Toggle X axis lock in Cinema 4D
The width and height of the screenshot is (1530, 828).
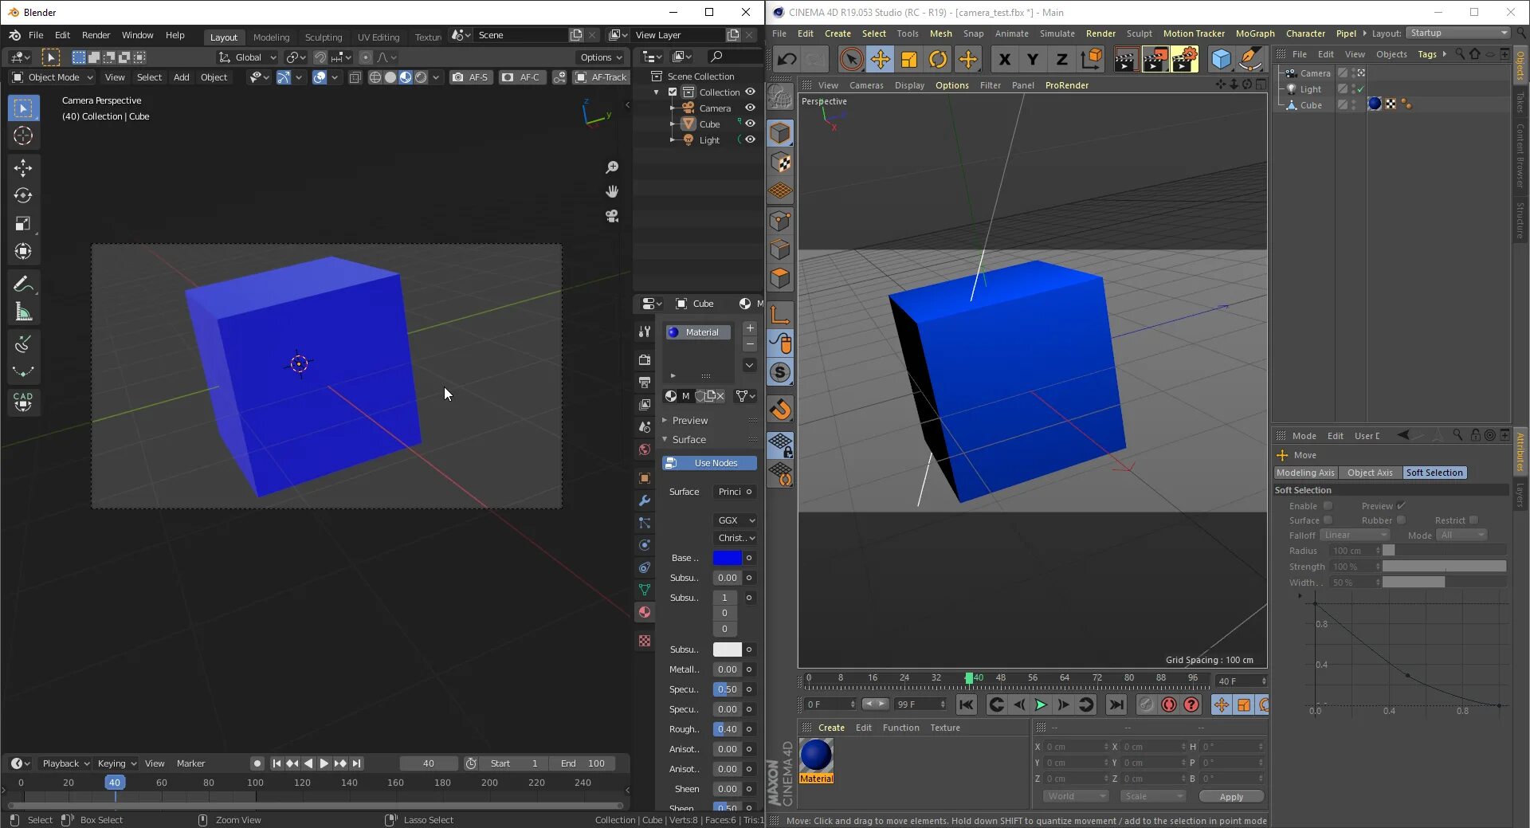point(1004,59)
